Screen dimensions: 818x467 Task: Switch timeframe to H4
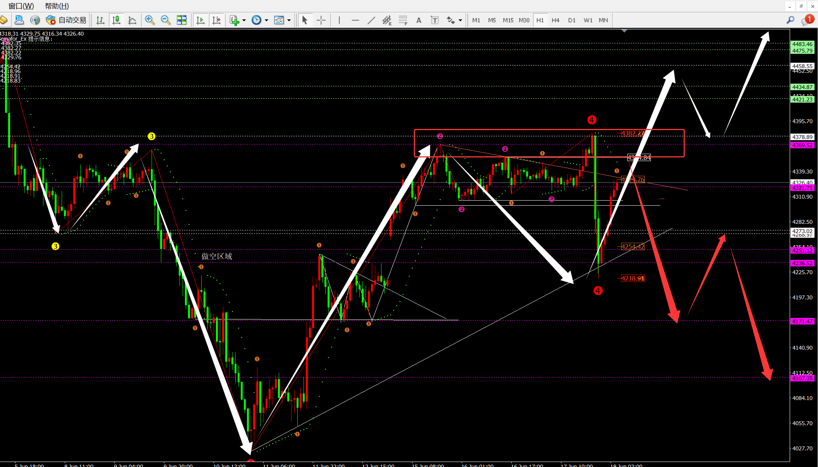point(556,20)
